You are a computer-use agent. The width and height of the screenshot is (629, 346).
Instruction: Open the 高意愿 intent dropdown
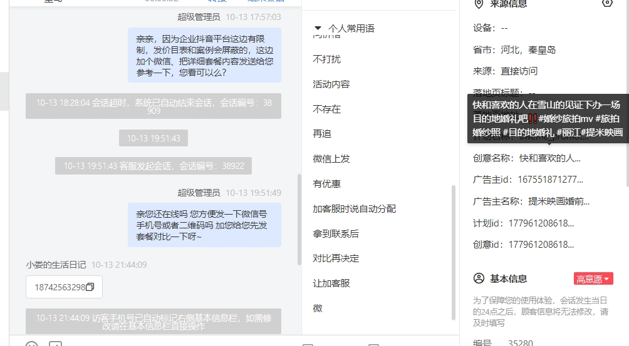[593, 278]
